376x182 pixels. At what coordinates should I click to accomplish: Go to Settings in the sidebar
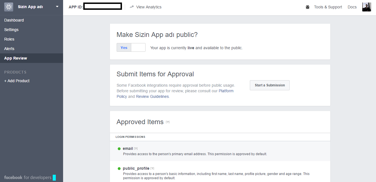click(x=11, y=30)
